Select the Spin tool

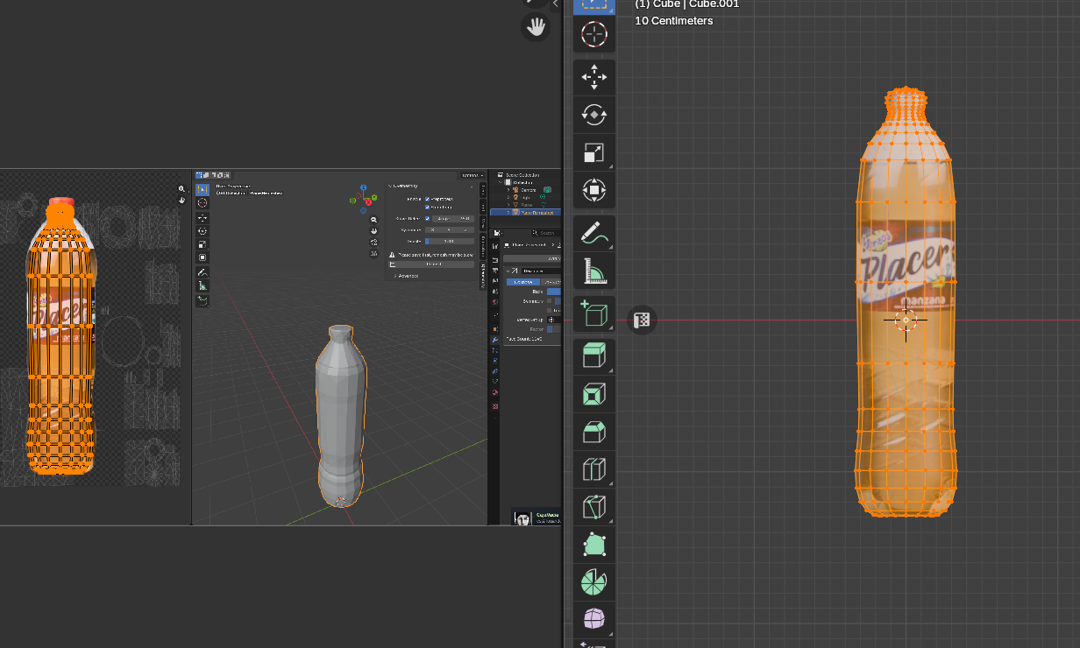coord(593,582)
